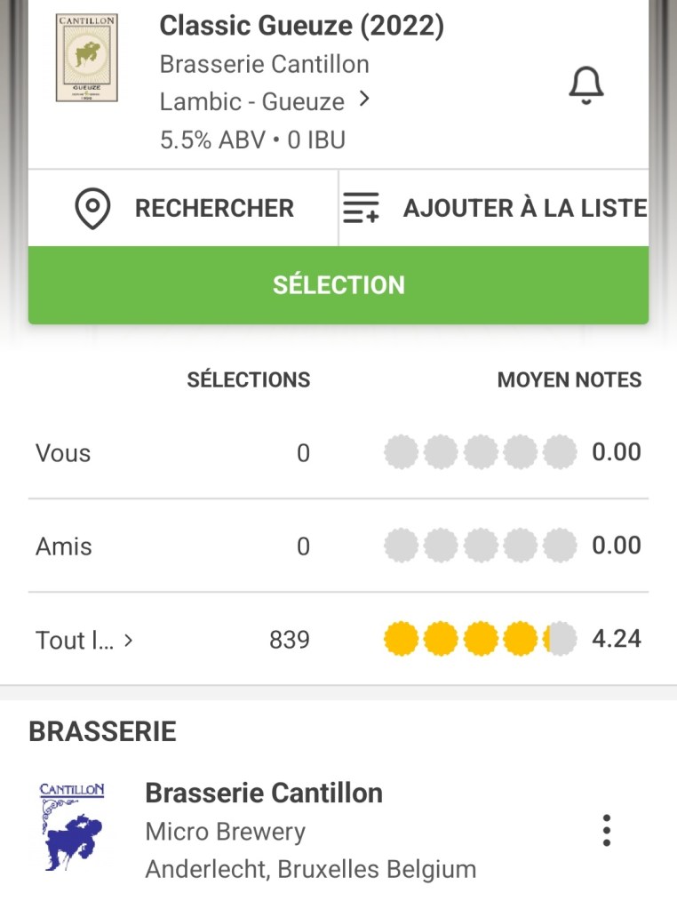
Task: Open the Brasserie Cantillon brewery name entry
Action: point(264,793)
